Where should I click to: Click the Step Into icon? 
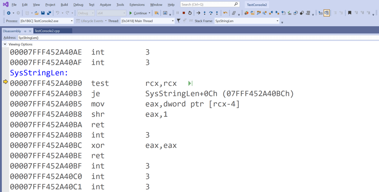coord(204,13)
